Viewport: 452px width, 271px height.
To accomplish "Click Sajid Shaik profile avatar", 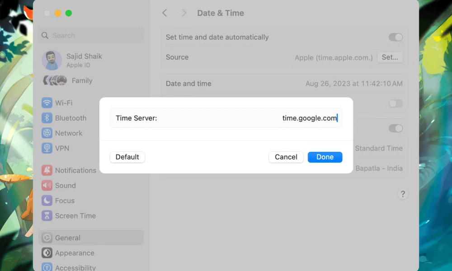I will [52, 60].
